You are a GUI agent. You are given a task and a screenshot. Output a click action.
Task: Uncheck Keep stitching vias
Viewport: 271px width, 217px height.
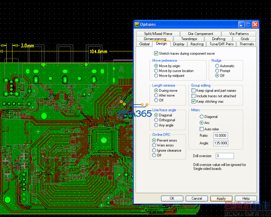coord(193,102)
